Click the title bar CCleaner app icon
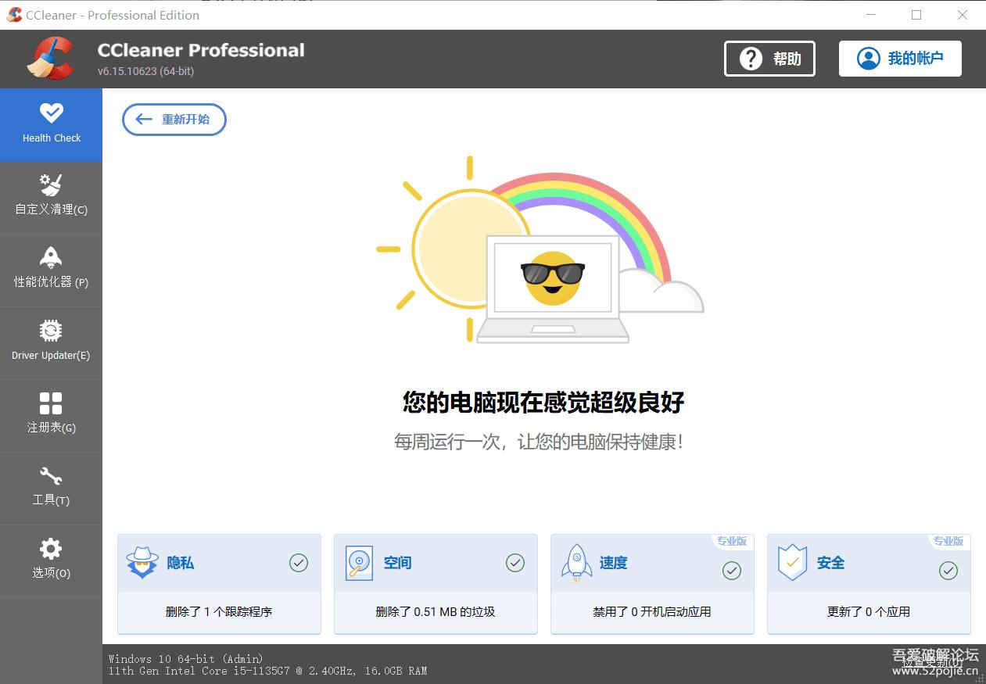This screenshot has width=986, height=684. tap(14, 15)
